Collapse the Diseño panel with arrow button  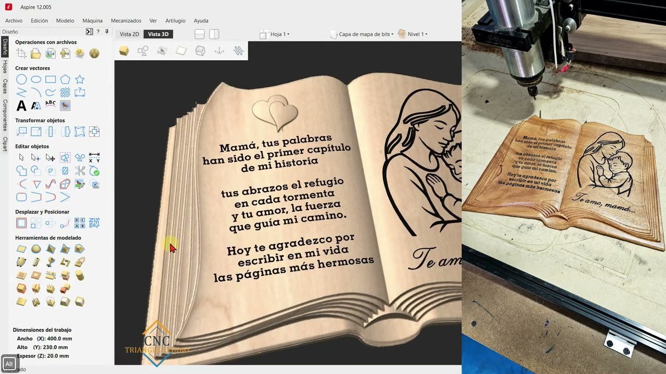(89, 32)
